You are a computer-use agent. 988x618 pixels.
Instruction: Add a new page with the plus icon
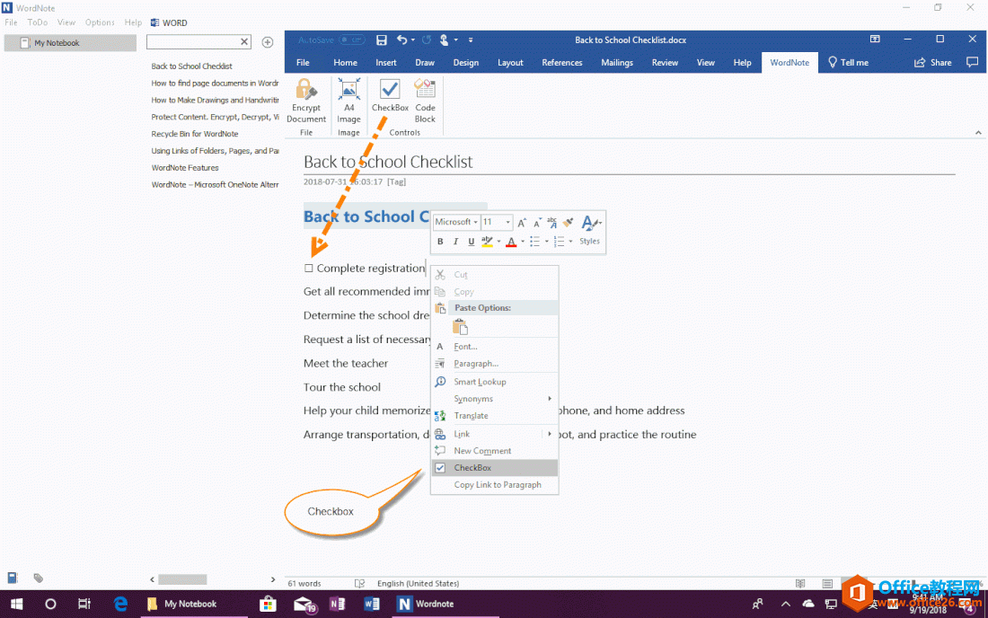click(x=268, y=42)
